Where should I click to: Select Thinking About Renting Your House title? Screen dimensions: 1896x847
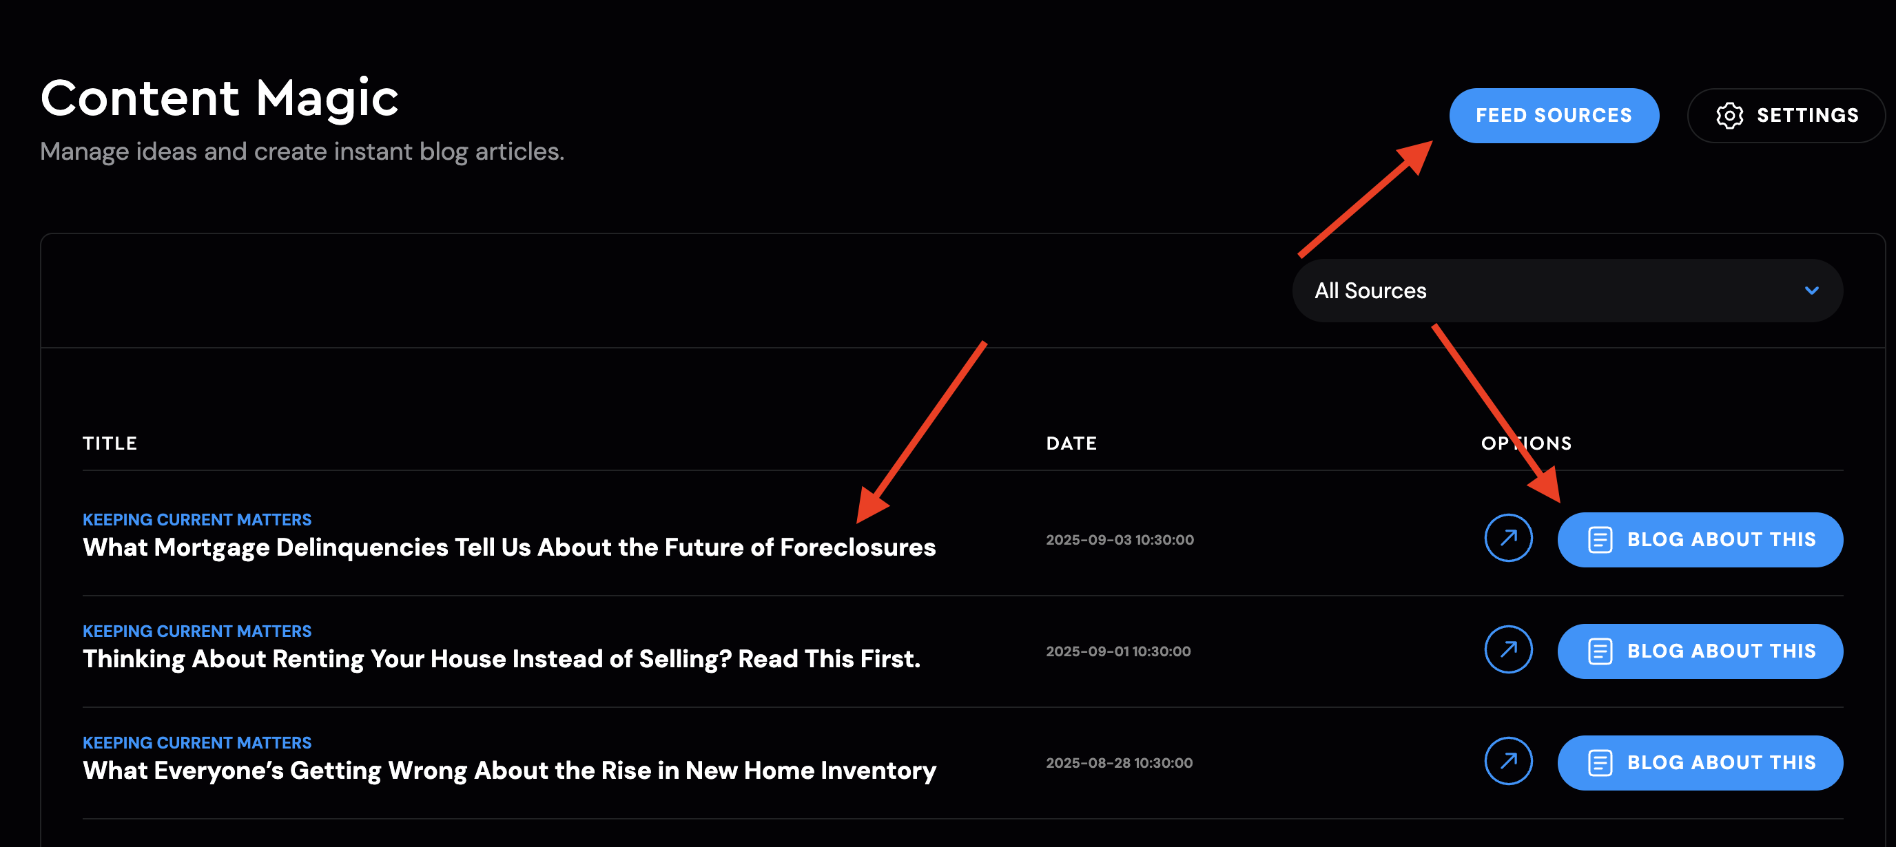[x=502, y=659]
